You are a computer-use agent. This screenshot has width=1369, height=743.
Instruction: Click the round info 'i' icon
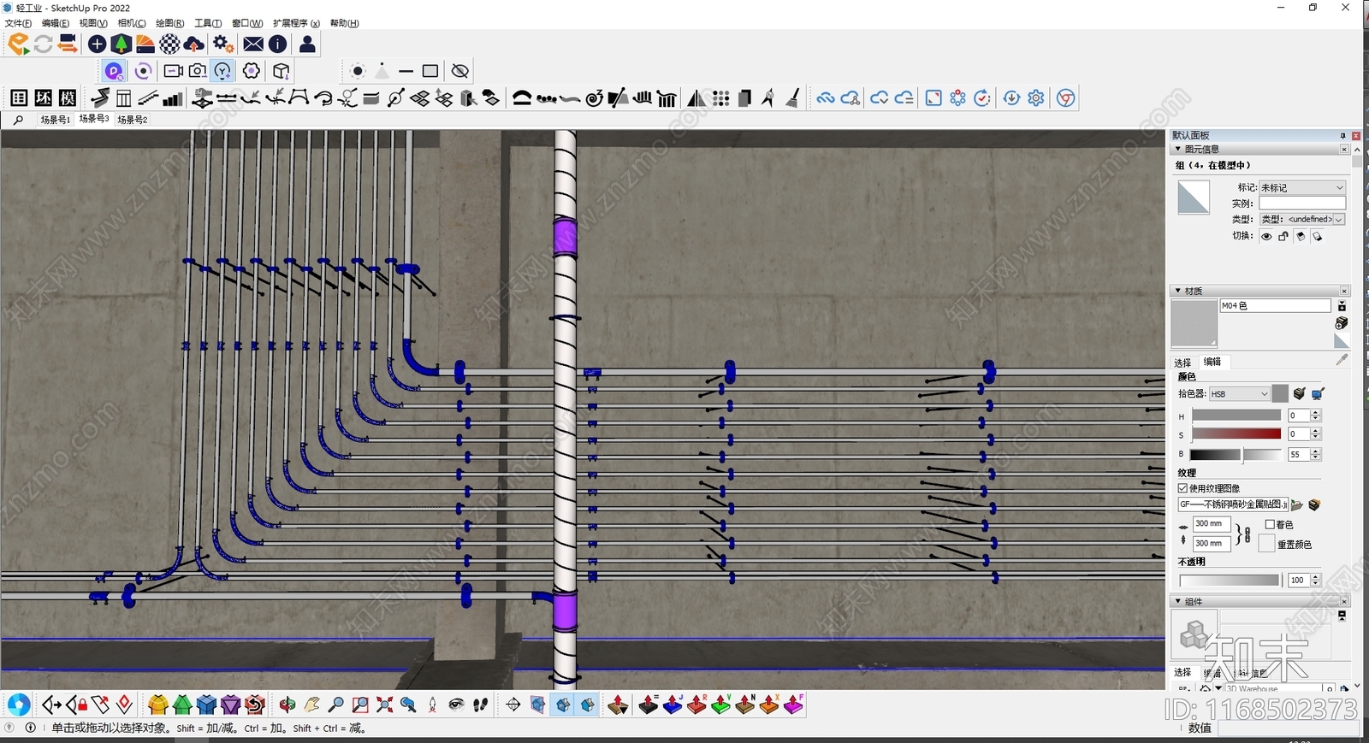pos(278,44)
